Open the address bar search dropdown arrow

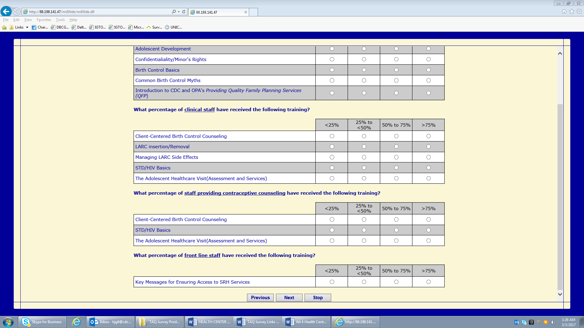(x=179, y=12)
